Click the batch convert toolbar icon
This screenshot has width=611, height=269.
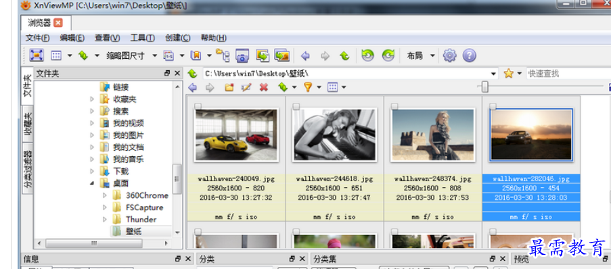[x=281, y=55]
